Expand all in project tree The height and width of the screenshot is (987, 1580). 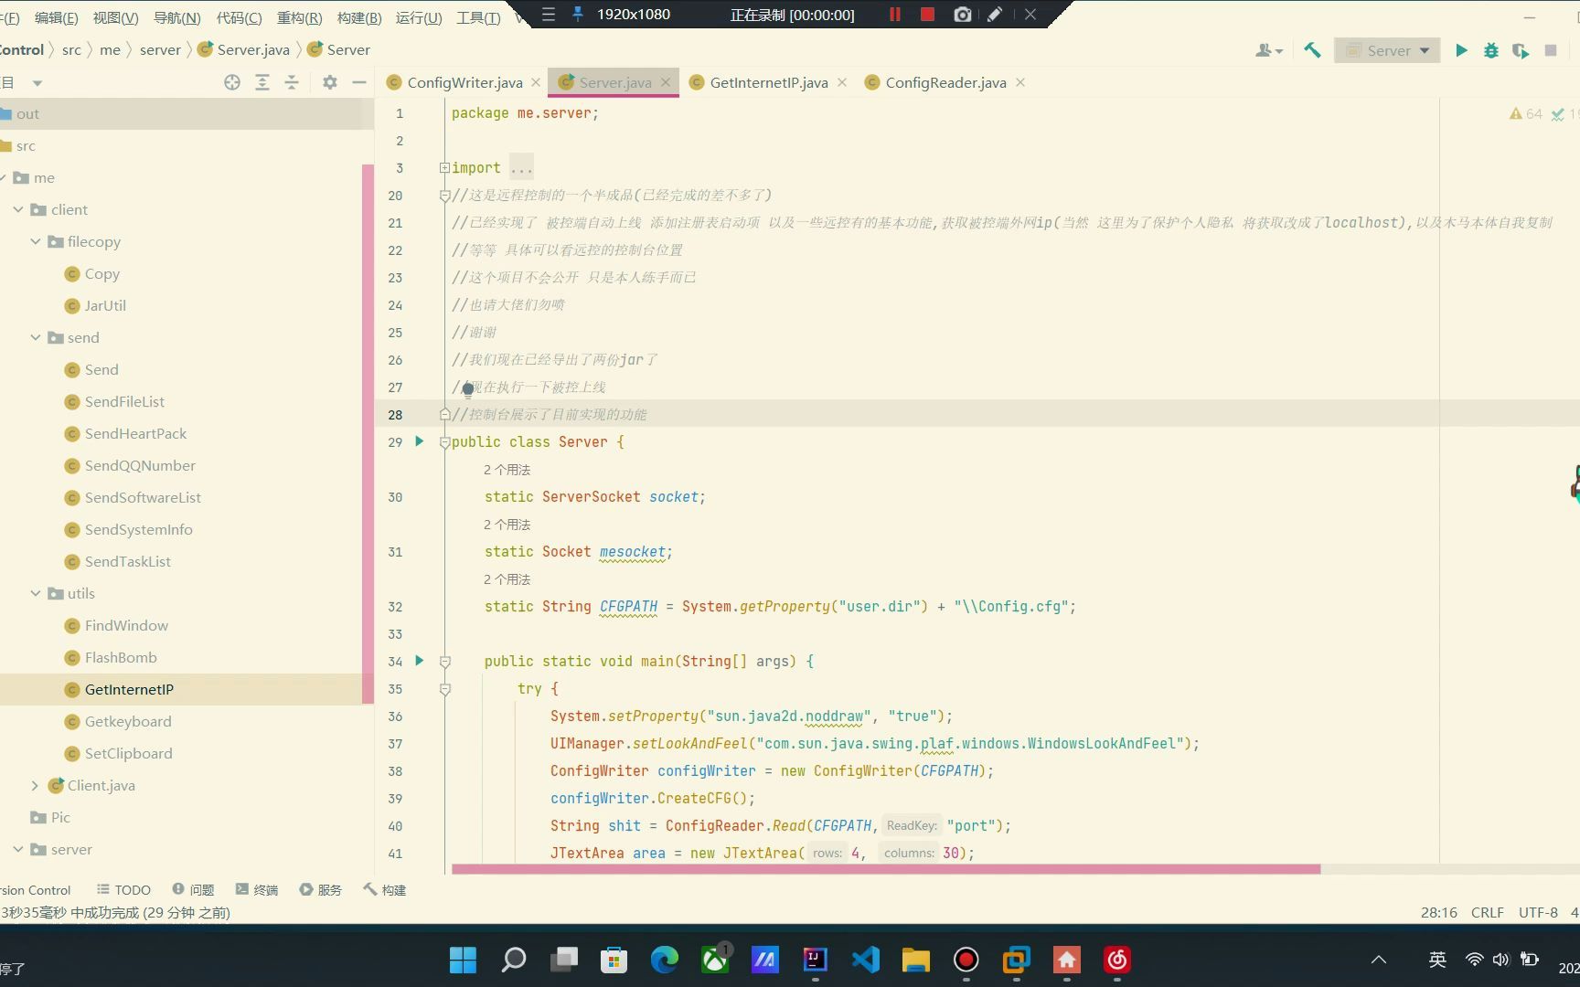(262, 82)
